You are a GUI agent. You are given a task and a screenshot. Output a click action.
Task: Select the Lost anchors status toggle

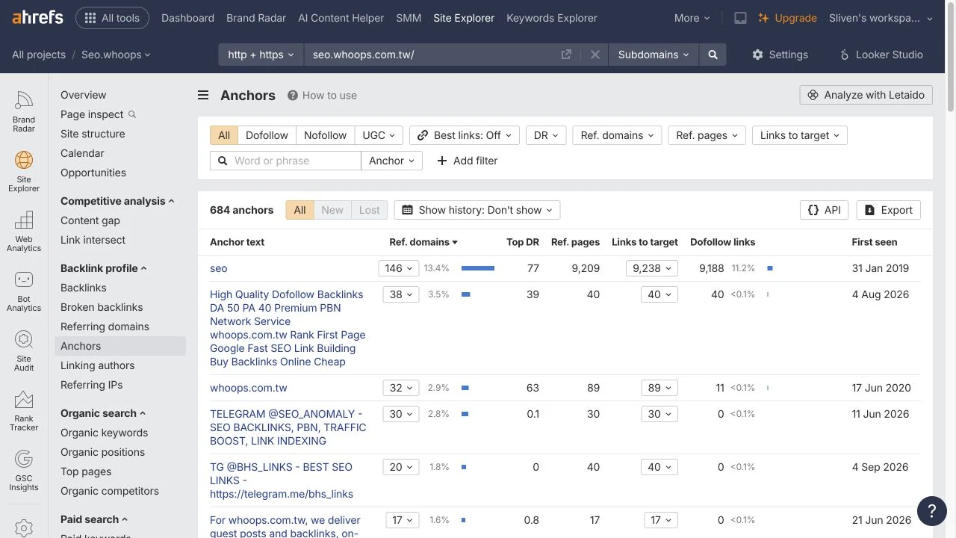click(370, 210)
